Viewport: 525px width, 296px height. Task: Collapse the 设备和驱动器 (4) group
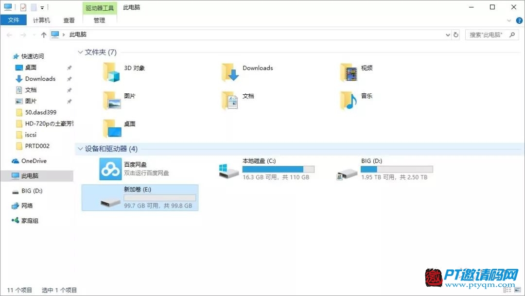(x=80, y=149)
